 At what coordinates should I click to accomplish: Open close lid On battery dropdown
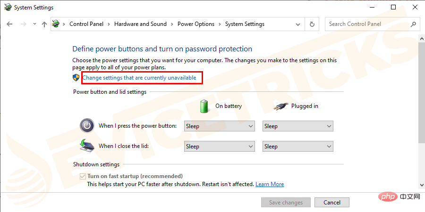coord(219,147)
